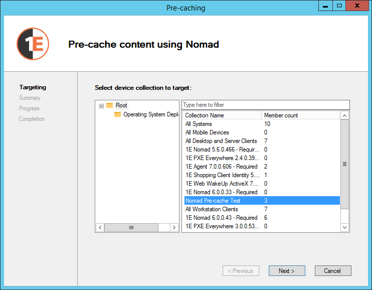Screen dimensions: 372x290
Task: Select the Targeting wizard step
Action: (x=33, y=87)
